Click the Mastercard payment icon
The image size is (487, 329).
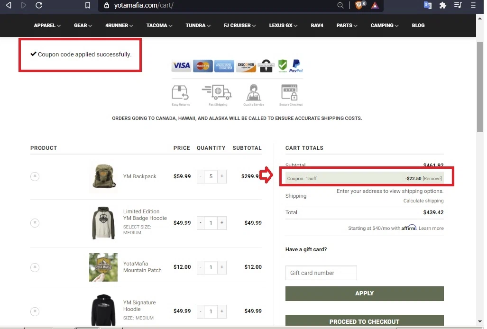pyautogui.click(x=203, y=66)
